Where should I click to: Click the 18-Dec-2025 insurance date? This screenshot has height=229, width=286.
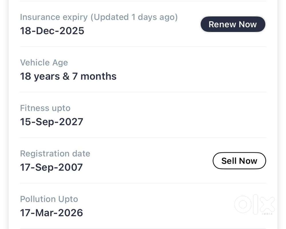pos(52,31)
